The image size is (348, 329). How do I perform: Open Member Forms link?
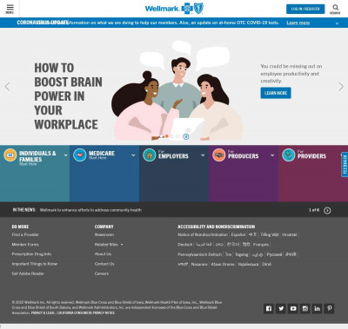25,245
